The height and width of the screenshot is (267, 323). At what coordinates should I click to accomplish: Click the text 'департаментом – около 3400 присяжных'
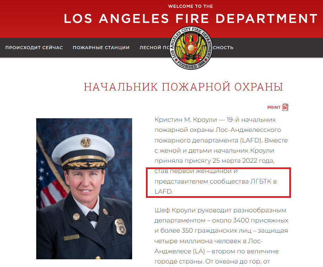pos(221,220)
